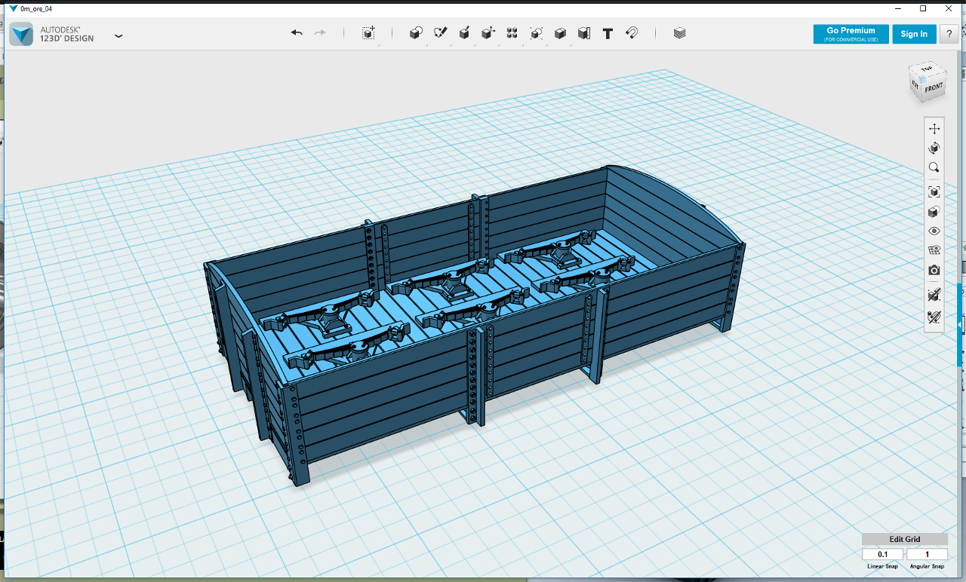This screenshot has height=582, width=966.
Task: Open the application menu dropdown arrow
Action: coord(118,35)
